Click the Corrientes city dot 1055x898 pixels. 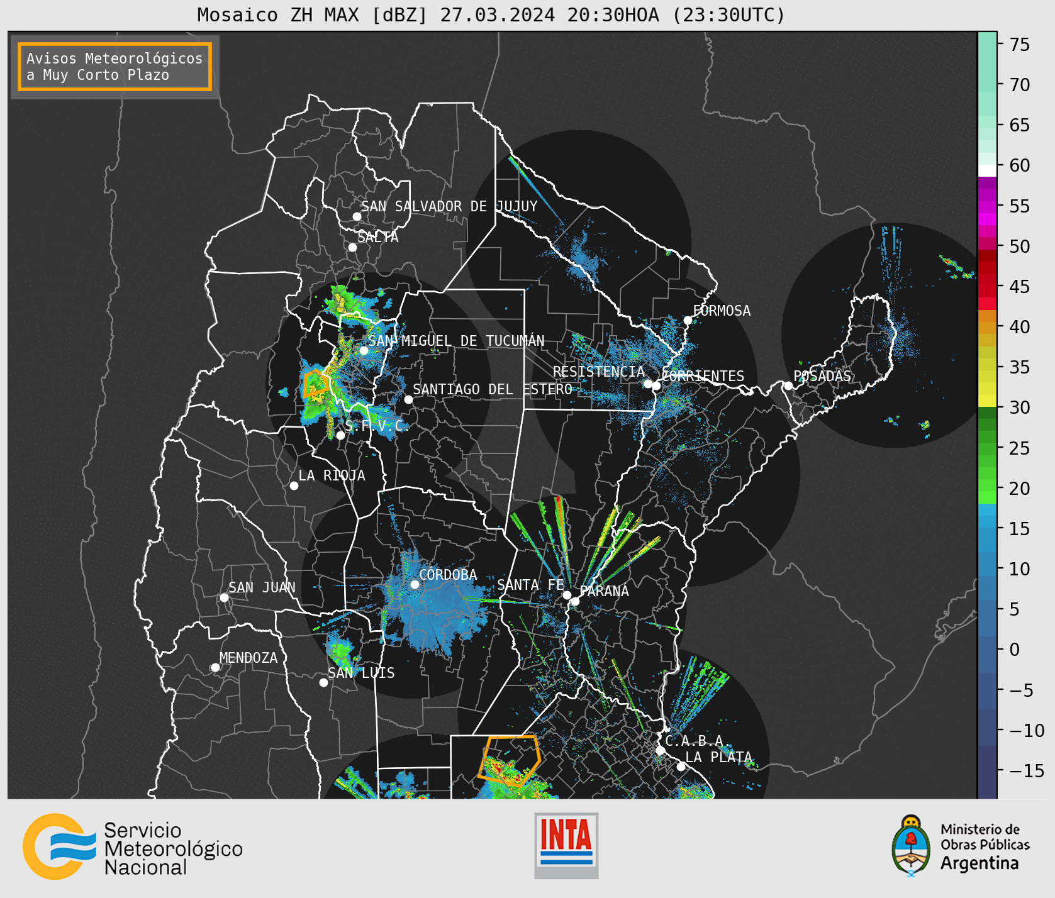coord(657,386)
